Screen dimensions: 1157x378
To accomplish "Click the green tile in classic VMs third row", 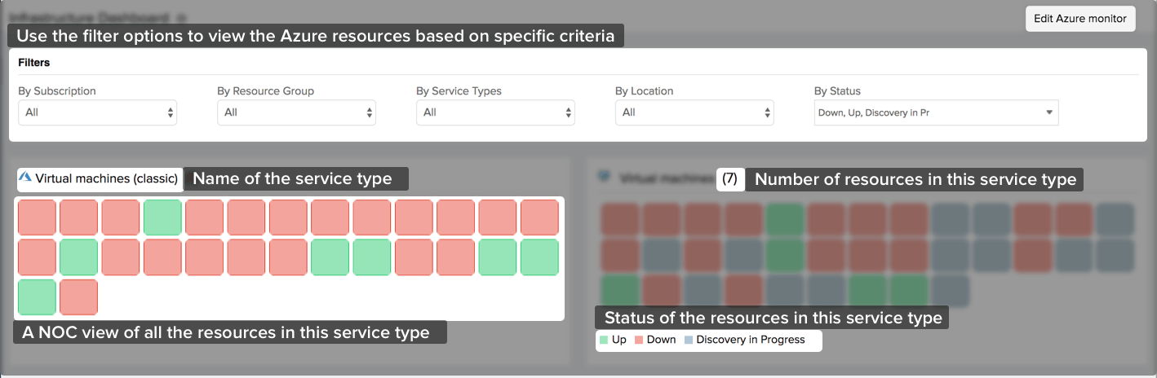I will [x=37, y=297].
